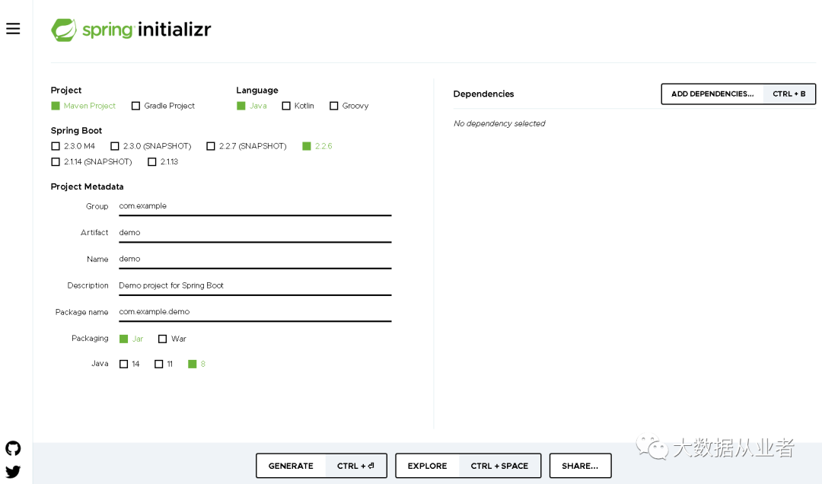Select Spring Boot 2.2.6

317,146
